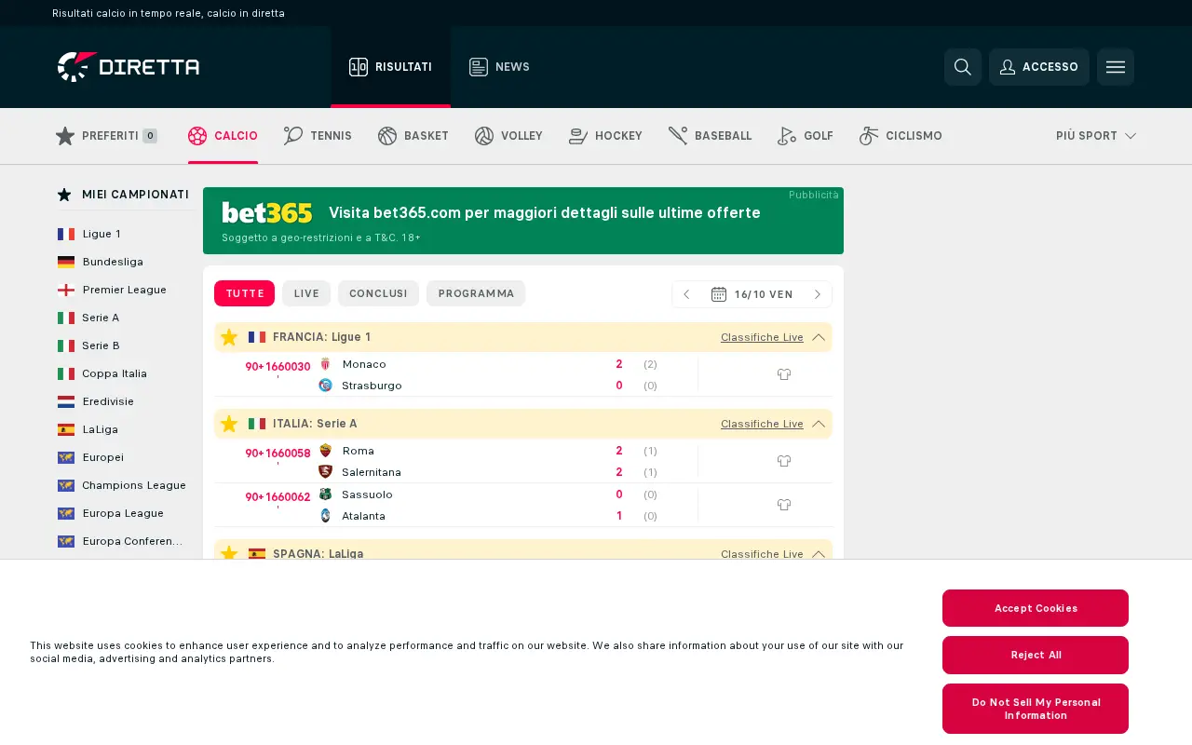The height and width of the screenshot is (745, 1192).
Task: Click the Atalanta team crest
Action: click(326, 516)
